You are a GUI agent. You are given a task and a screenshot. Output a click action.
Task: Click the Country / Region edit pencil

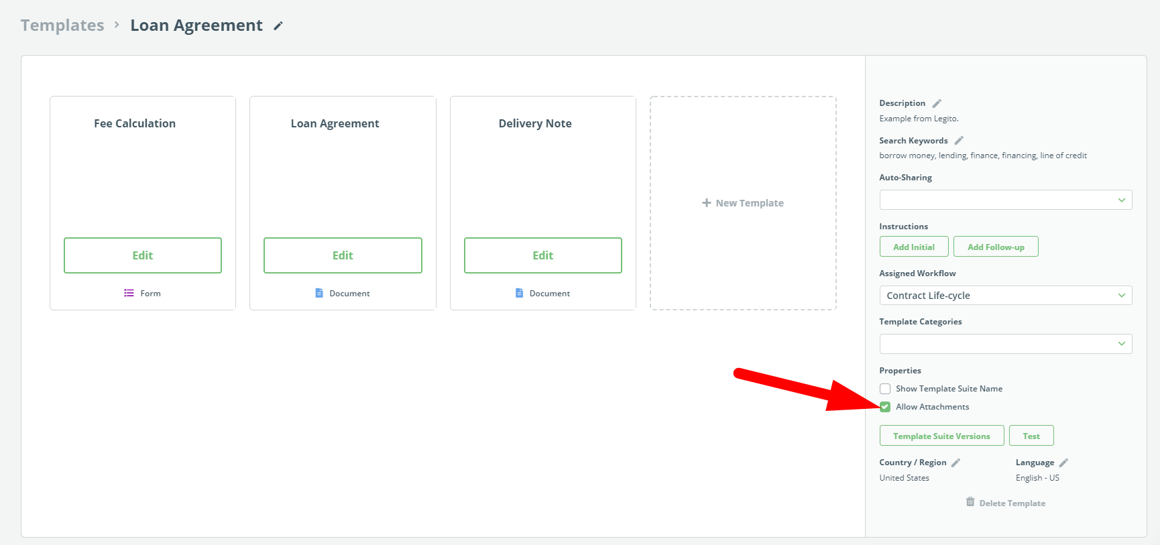tap(955, 463)
